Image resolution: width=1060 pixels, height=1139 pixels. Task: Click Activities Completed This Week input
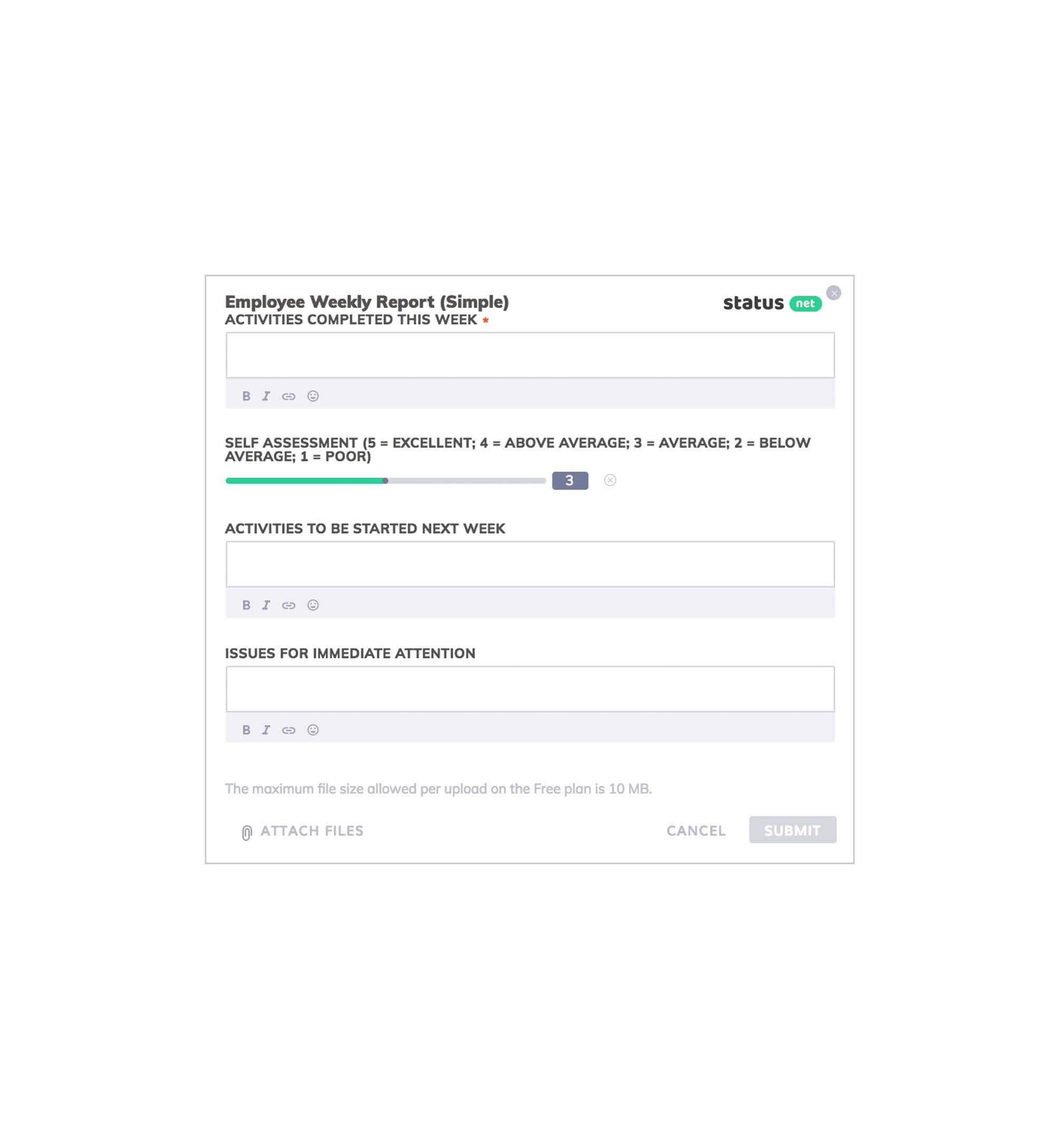[529, 355]
